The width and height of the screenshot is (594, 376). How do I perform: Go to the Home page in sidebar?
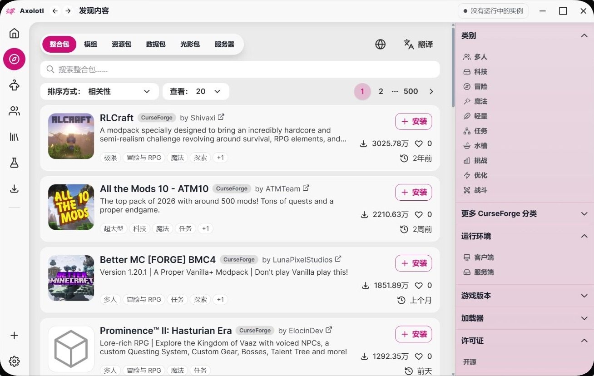(x=15, y=33)
